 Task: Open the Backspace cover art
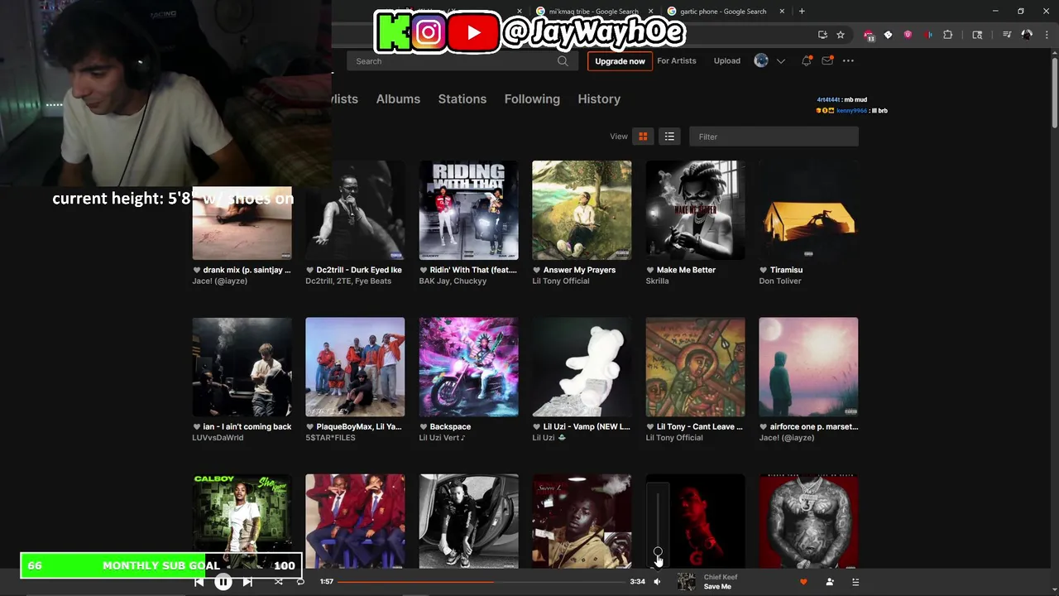click(x=468, y=367)
